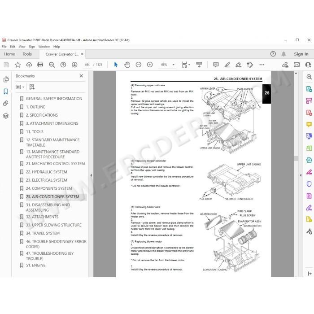Open the layers panel
The image size is (314, 314).
coord(6,116)
